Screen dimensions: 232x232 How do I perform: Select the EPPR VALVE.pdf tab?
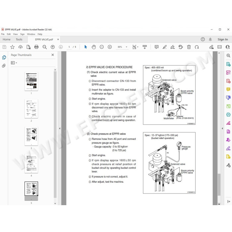point(44,39)
